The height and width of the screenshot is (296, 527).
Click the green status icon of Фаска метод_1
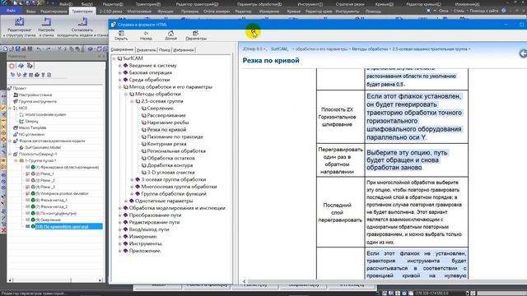click(33, 200)
